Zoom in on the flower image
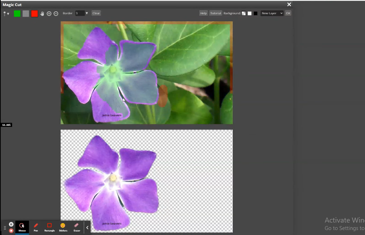Screen dimensions: 365x235 [x=50, y=13]
